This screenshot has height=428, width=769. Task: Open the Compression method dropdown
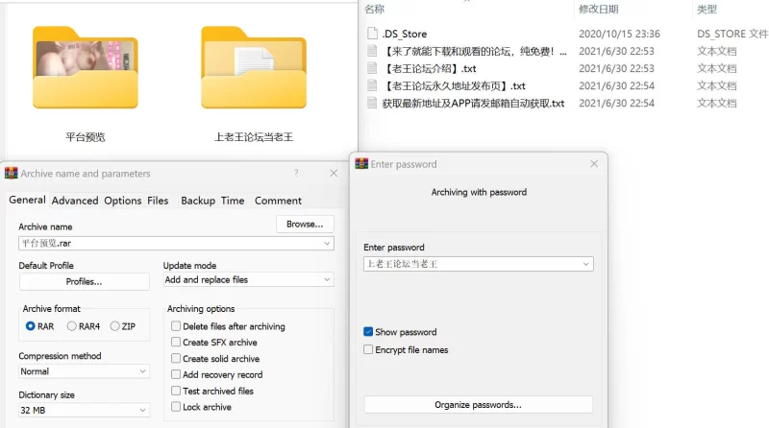click(84, 371)
